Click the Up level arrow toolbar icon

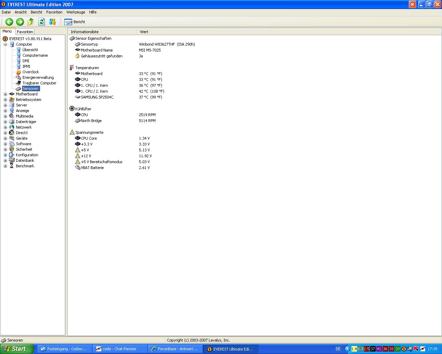coord(31,22)
